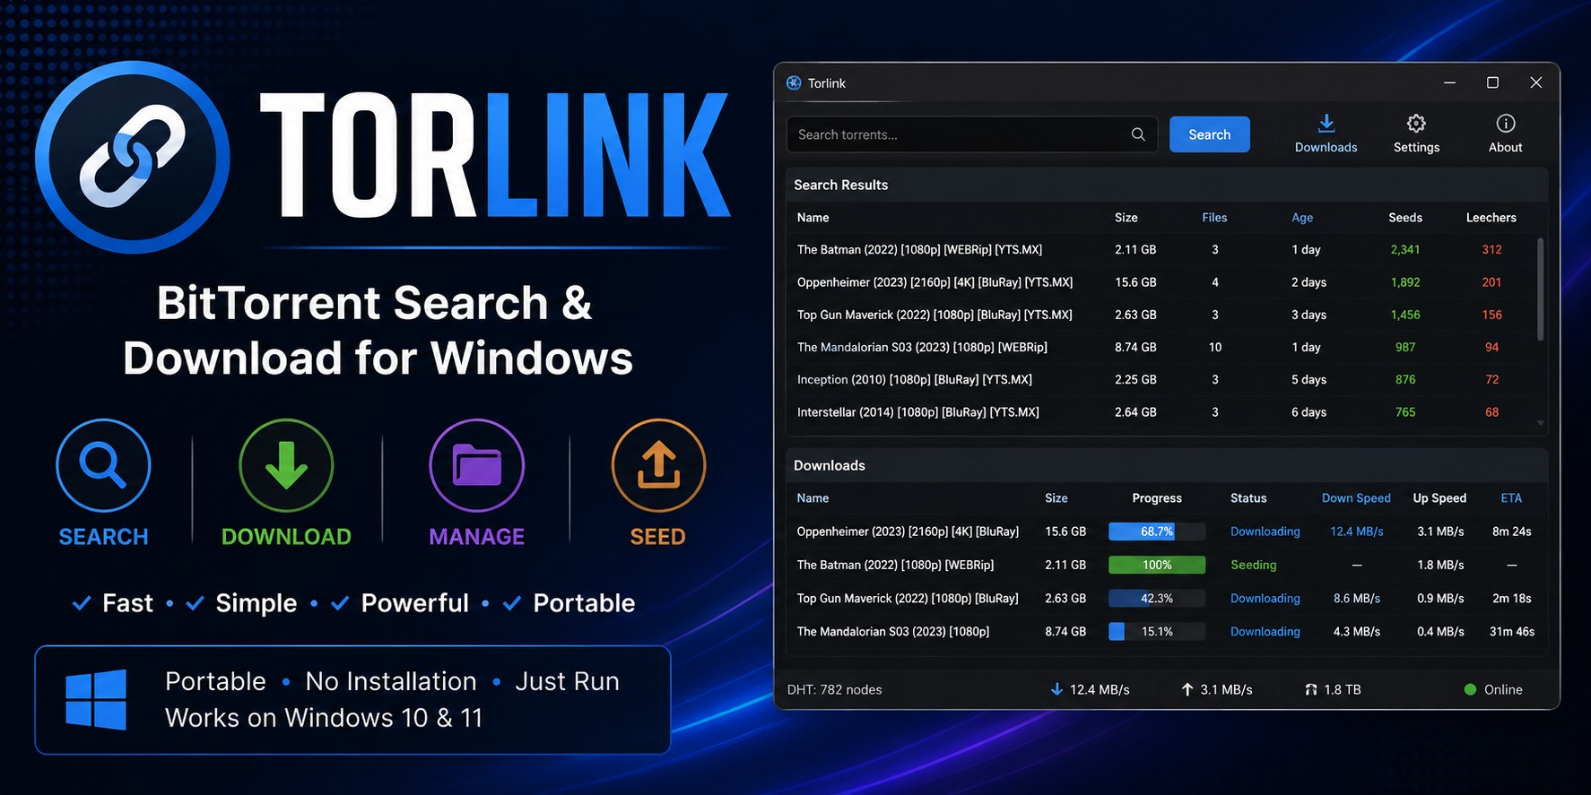Click the Torlink chain-link logo in the title bar

[x=794, y=82]
